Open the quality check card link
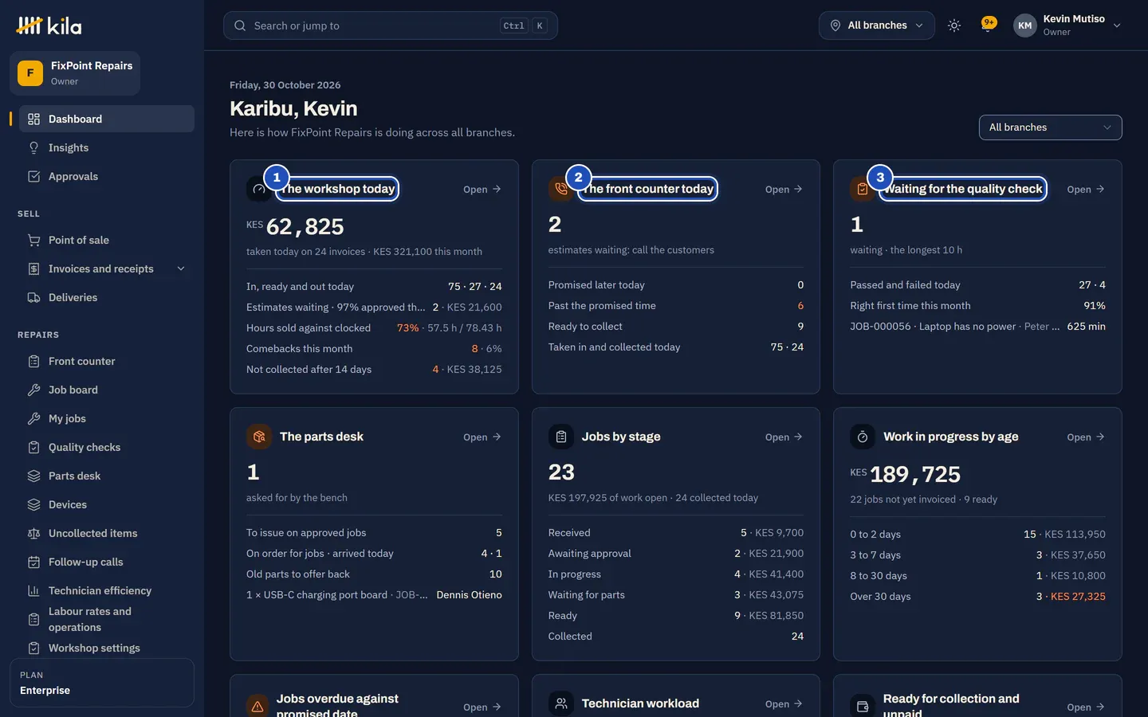The width and height of the screenshot is (1148, 717). pos(1086,189)
